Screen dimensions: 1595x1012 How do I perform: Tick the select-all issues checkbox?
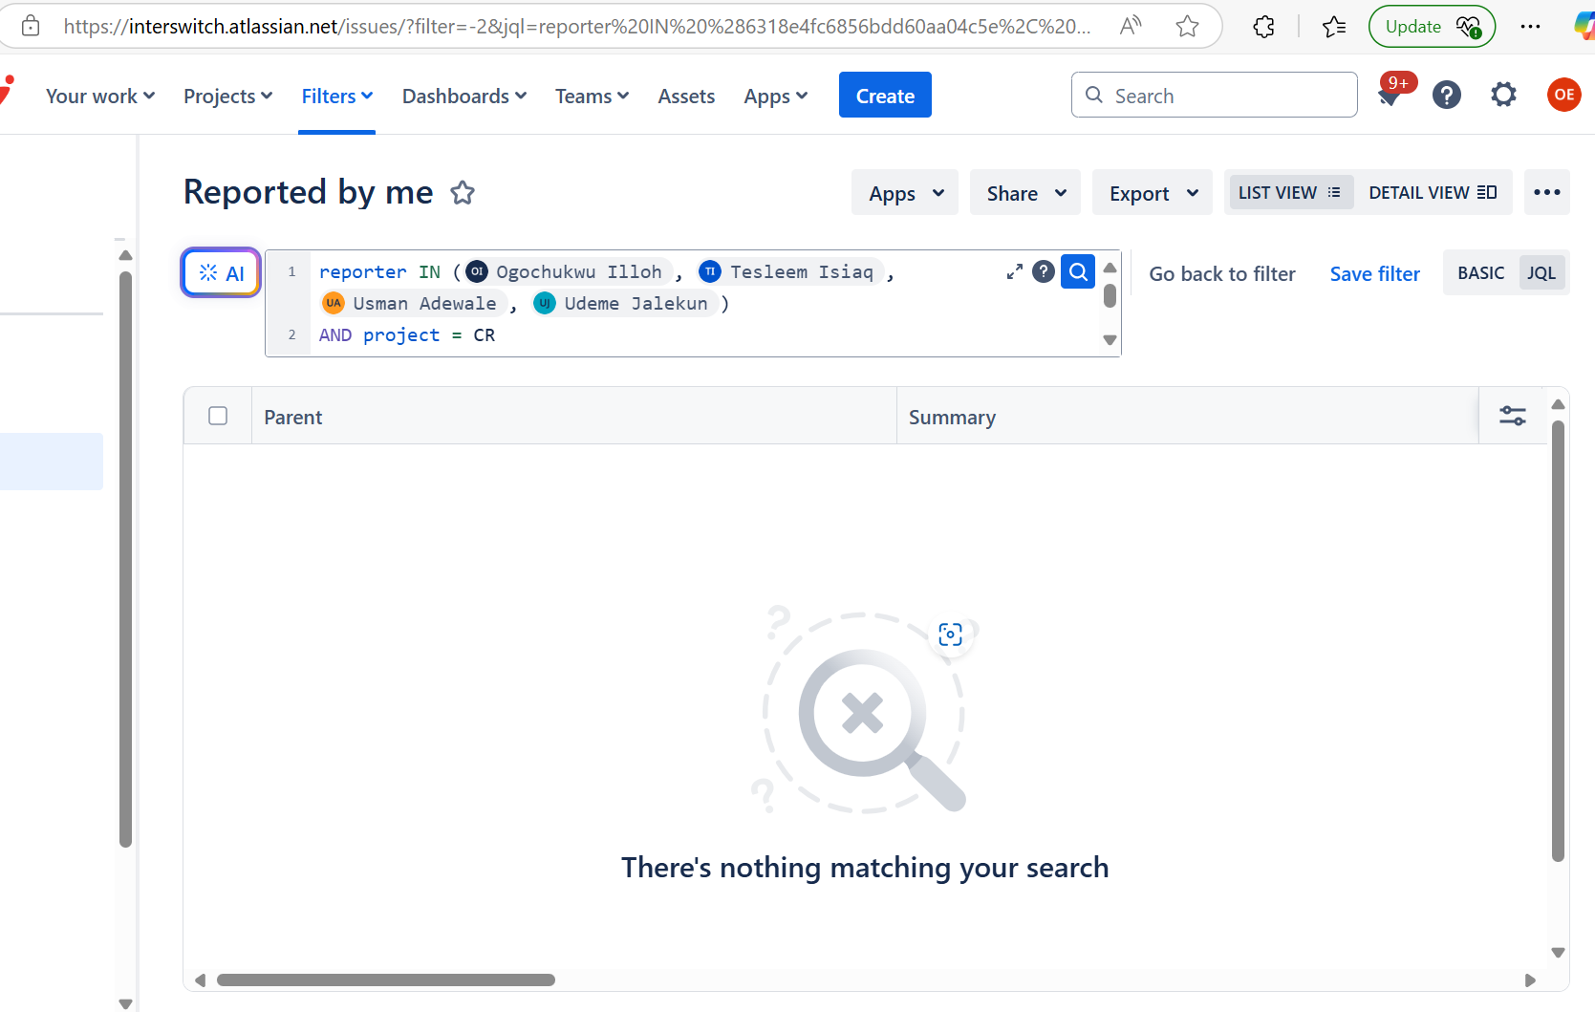pos(218,416)
